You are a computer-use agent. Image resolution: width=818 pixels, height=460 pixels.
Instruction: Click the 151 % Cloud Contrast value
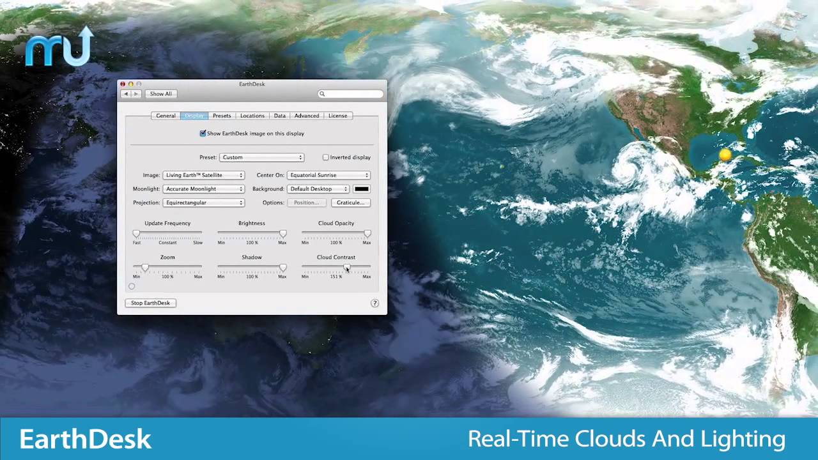(x=336, y=277)
